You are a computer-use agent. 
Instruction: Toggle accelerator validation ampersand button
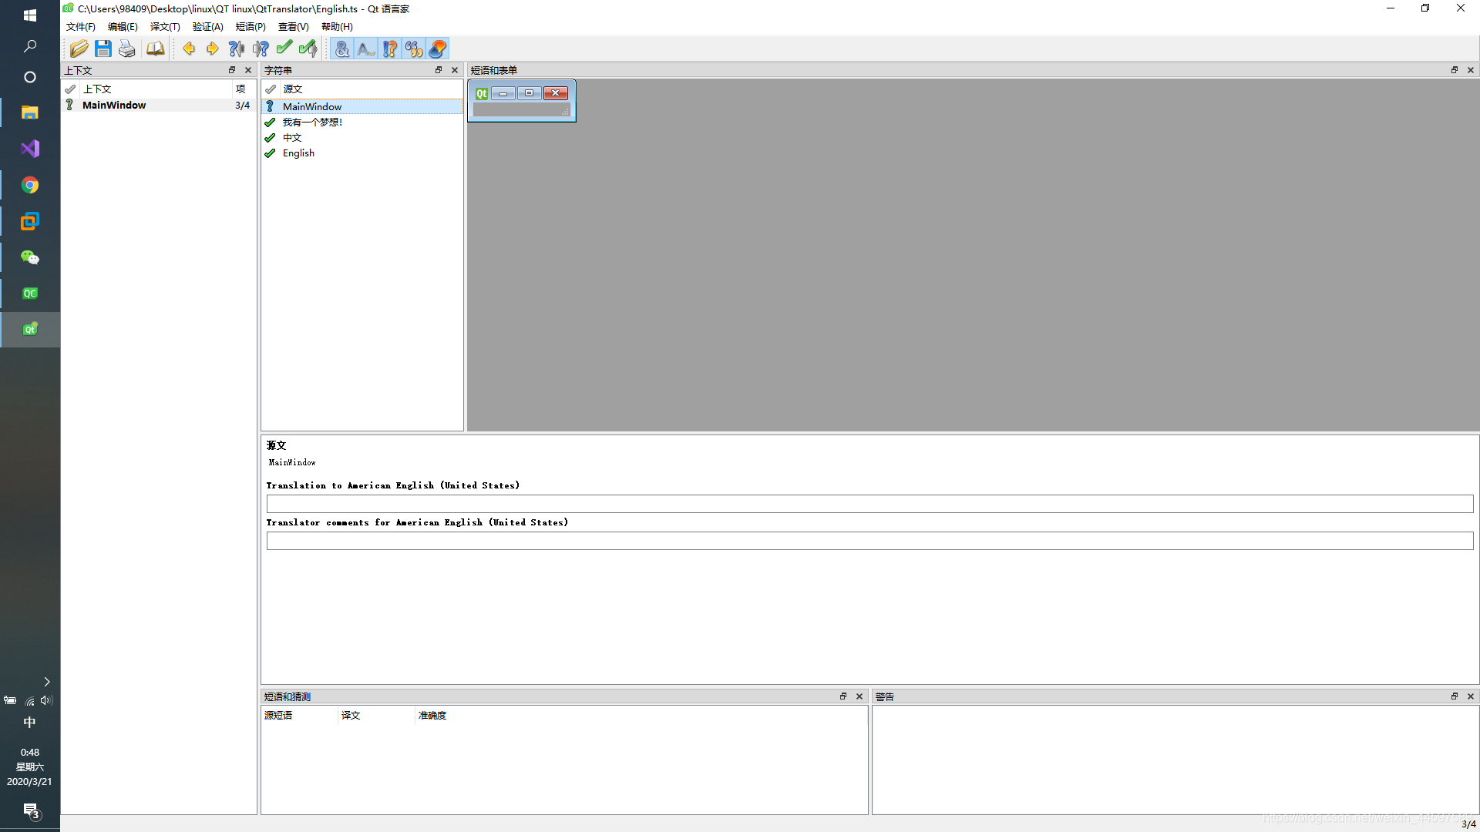(x=342, y=49)
